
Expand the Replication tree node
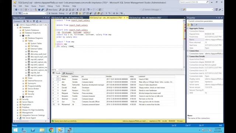[x=18, y=105]
